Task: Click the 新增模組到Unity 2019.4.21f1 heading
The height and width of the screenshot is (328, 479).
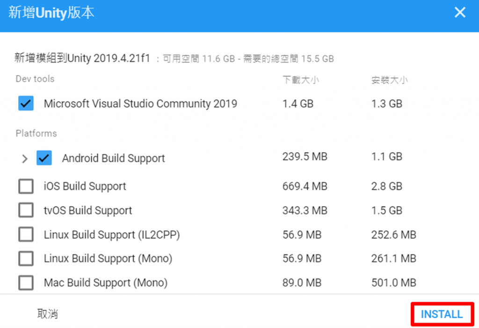Action: point(82,58)
